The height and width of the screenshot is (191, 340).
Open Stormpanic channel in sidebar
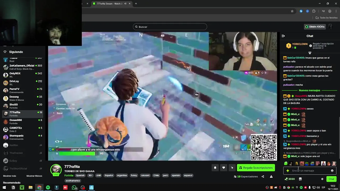(x=23, y=137)
